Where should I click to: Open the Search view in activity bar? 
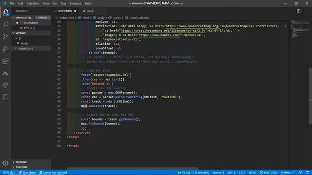[x=5, y=24]
